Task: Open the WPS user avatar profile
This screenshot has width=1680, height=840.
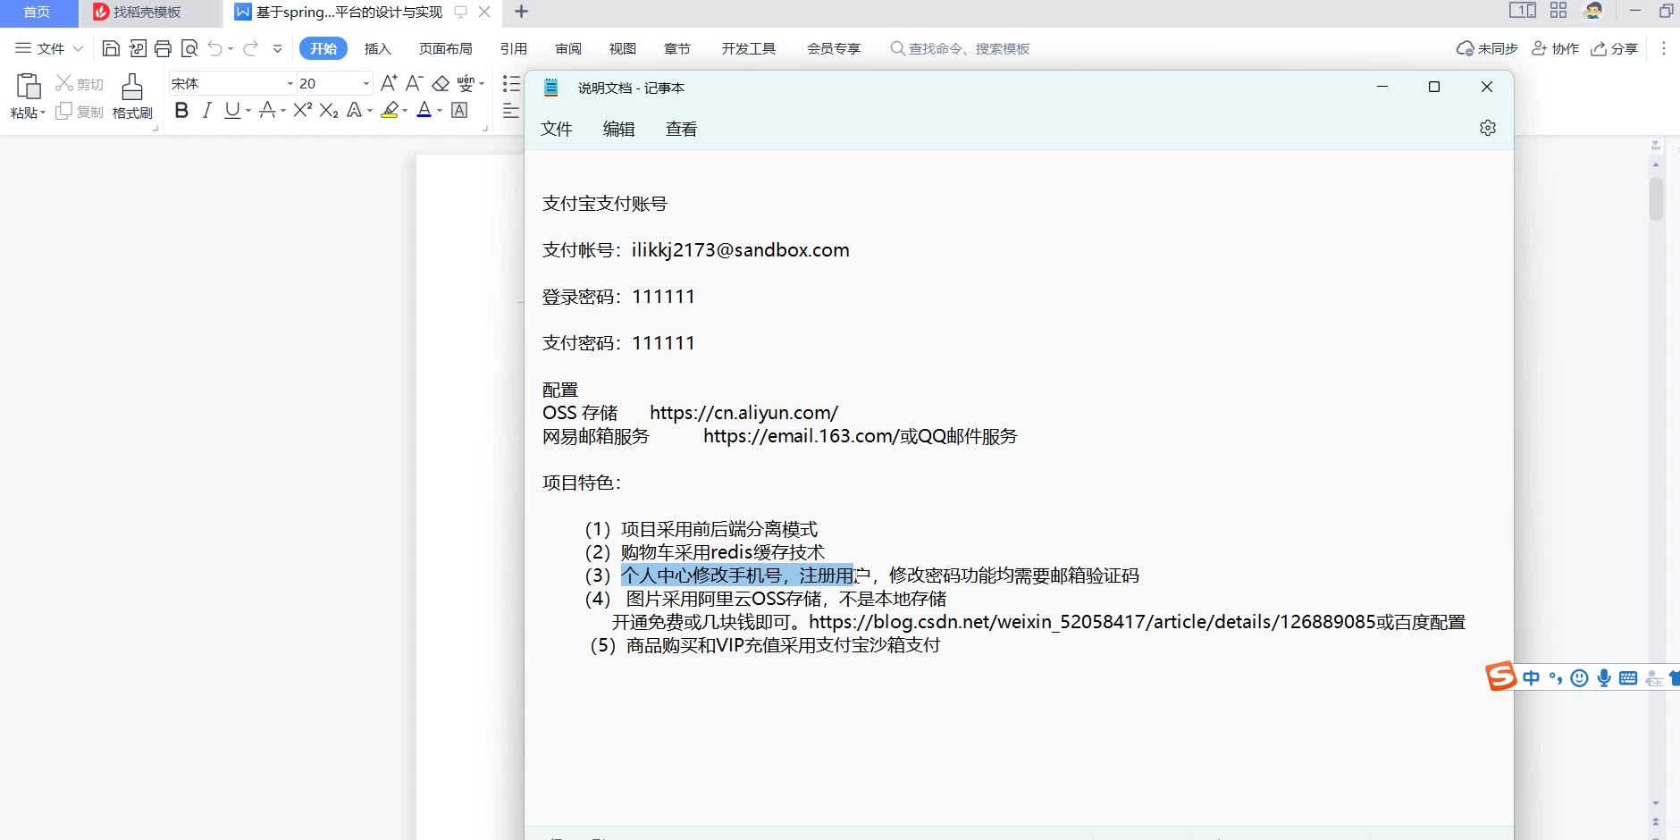Action: point(1593,11)
